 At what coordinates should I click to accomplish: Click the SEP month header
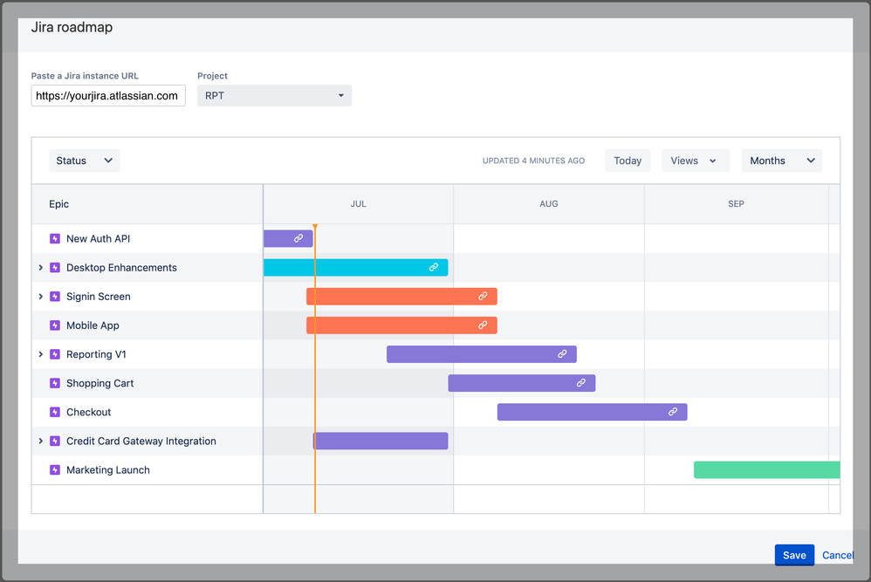pyautogui.click(x=736, y=204)
